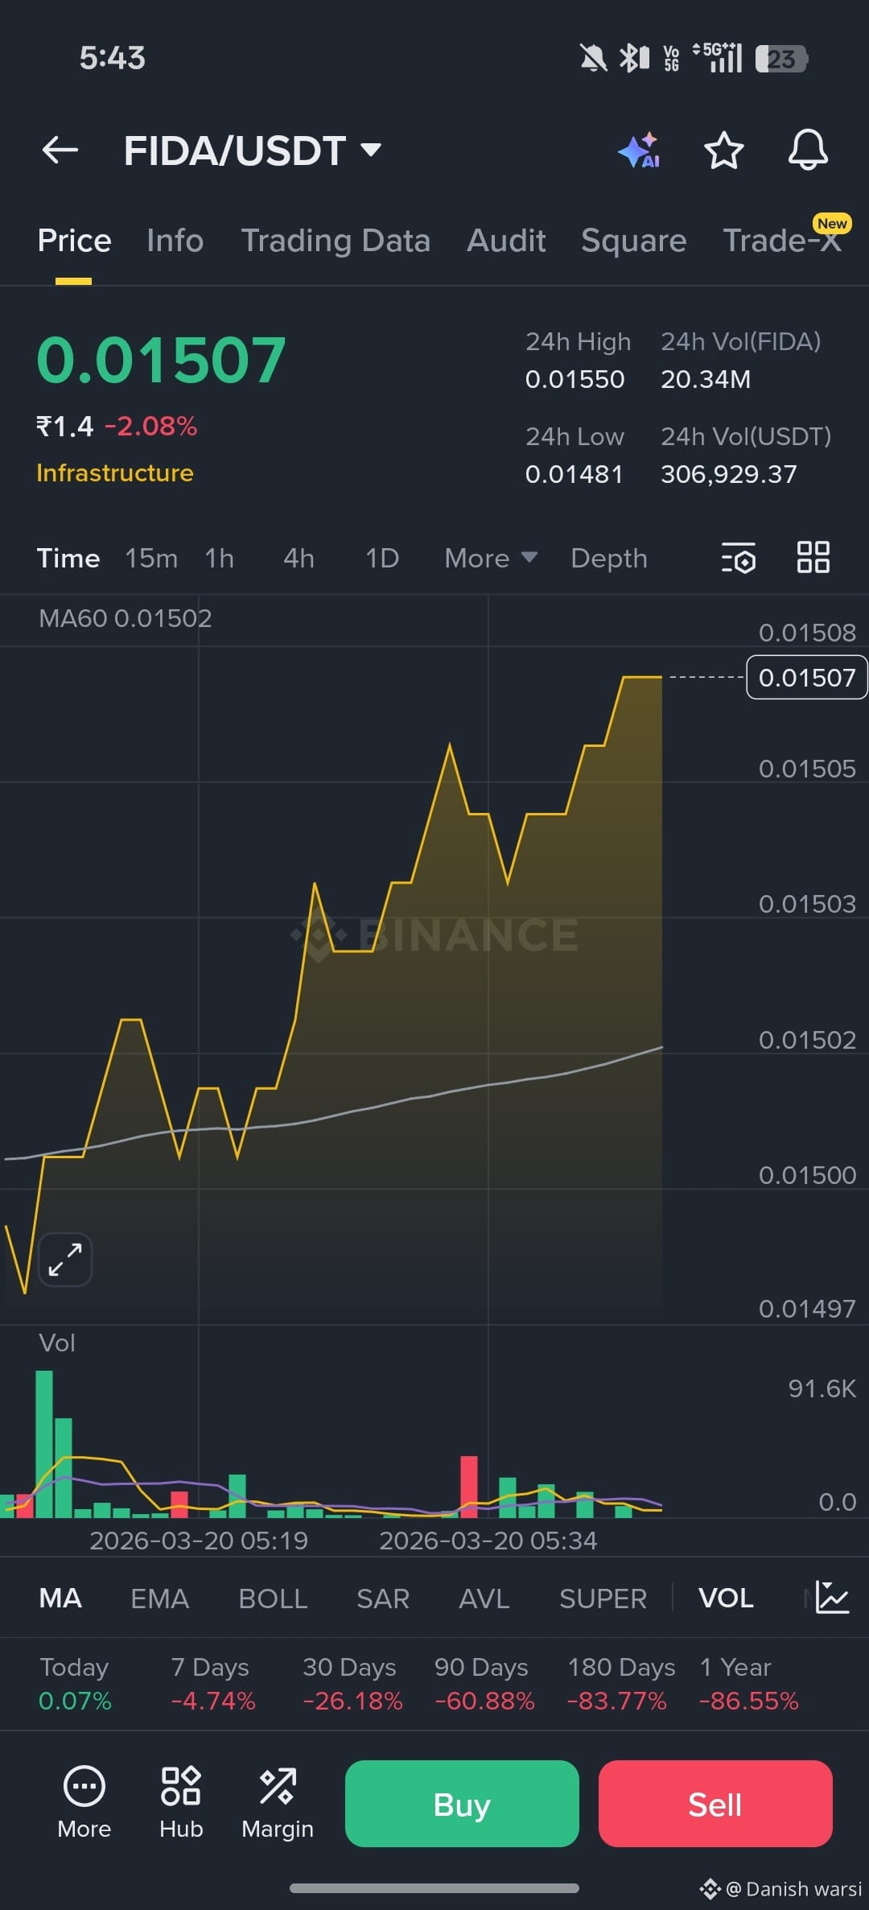Tap the 2026-03-20 05:19 time label
Viewport: 869px width, 1910px height.
coord(198,1541)
